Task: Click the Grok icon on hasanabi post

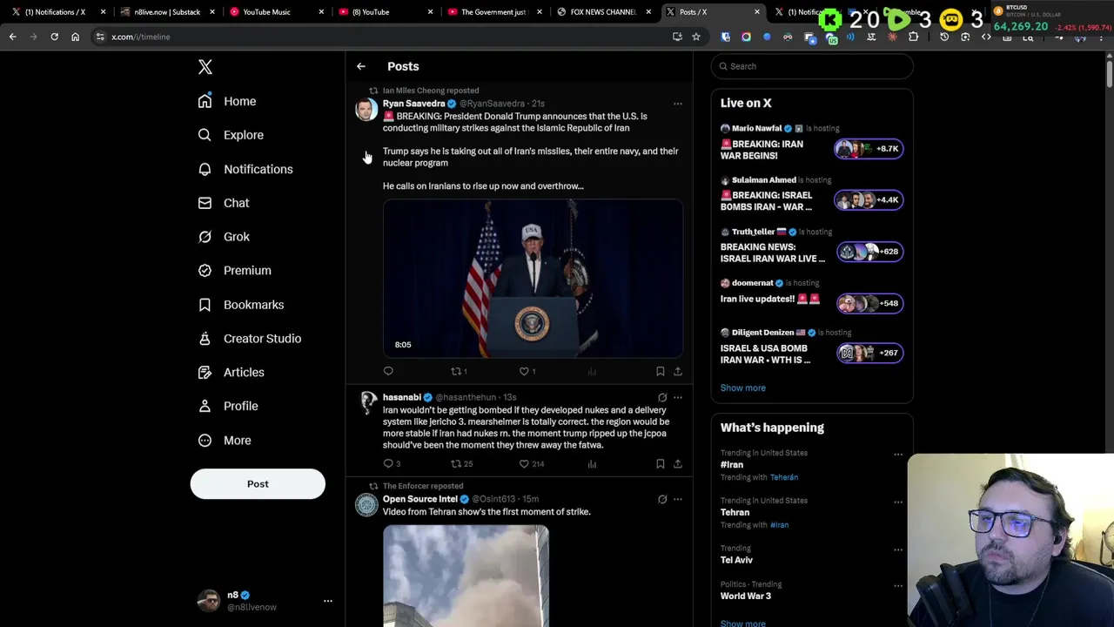Action: pyautogui.click(x=662, y=397)
